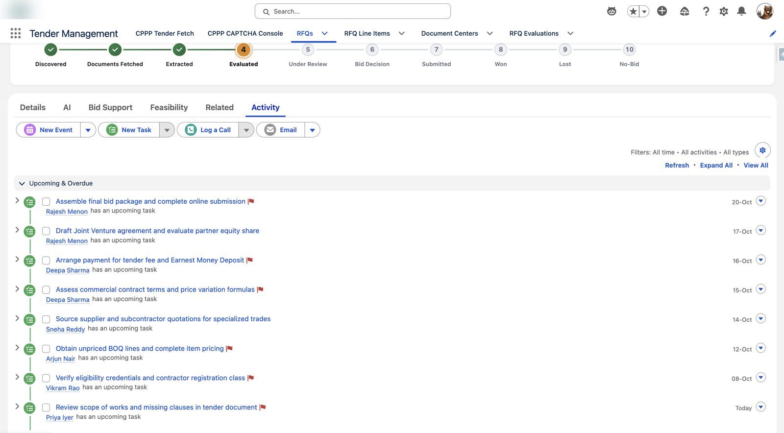Switch to the Details tab
784x433 pixels.
[33, 107]
